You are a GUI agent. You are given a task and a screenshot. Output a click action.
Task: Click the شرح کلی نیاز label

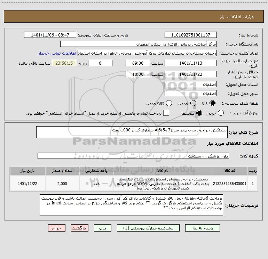(244, 132)
